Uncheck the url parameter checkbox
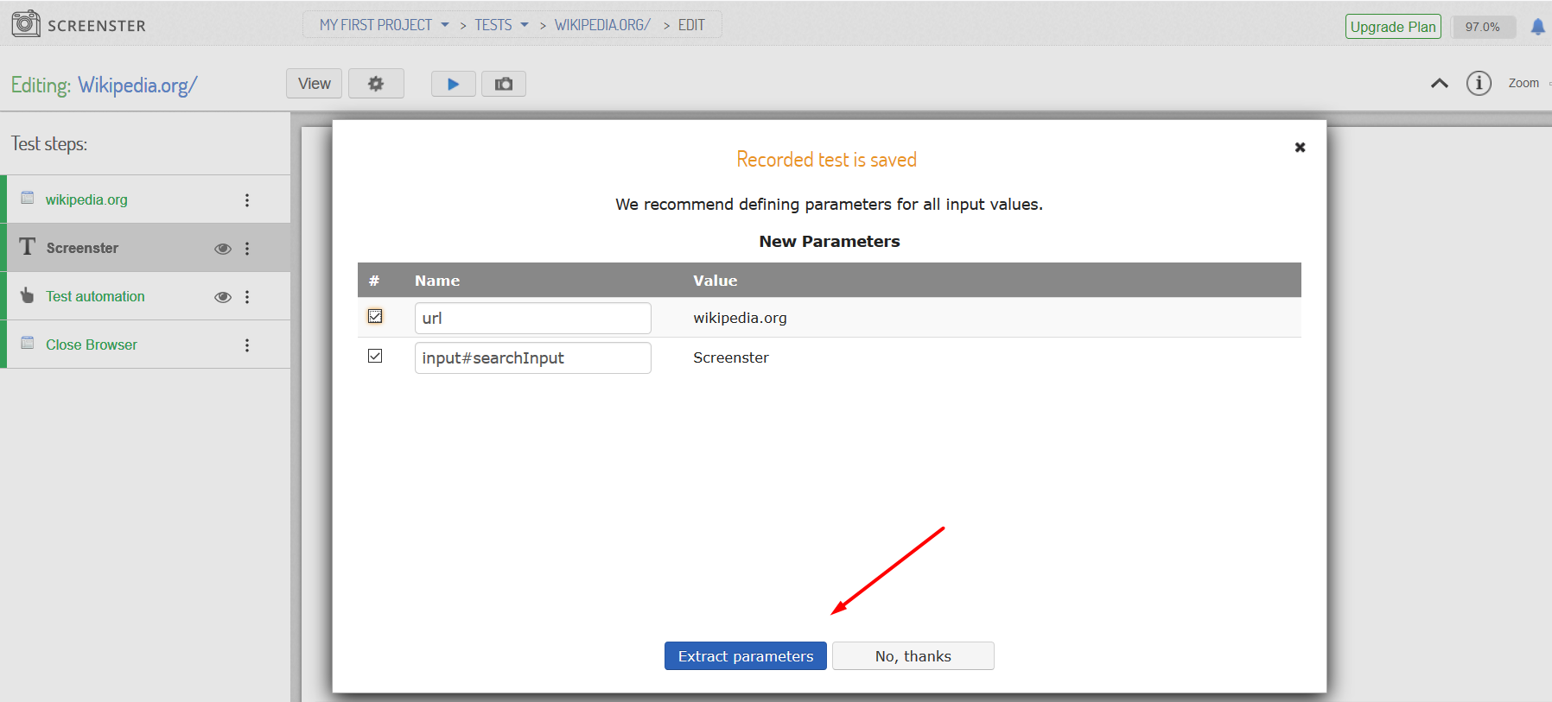 pyautogui.click(x=375, y=316)
